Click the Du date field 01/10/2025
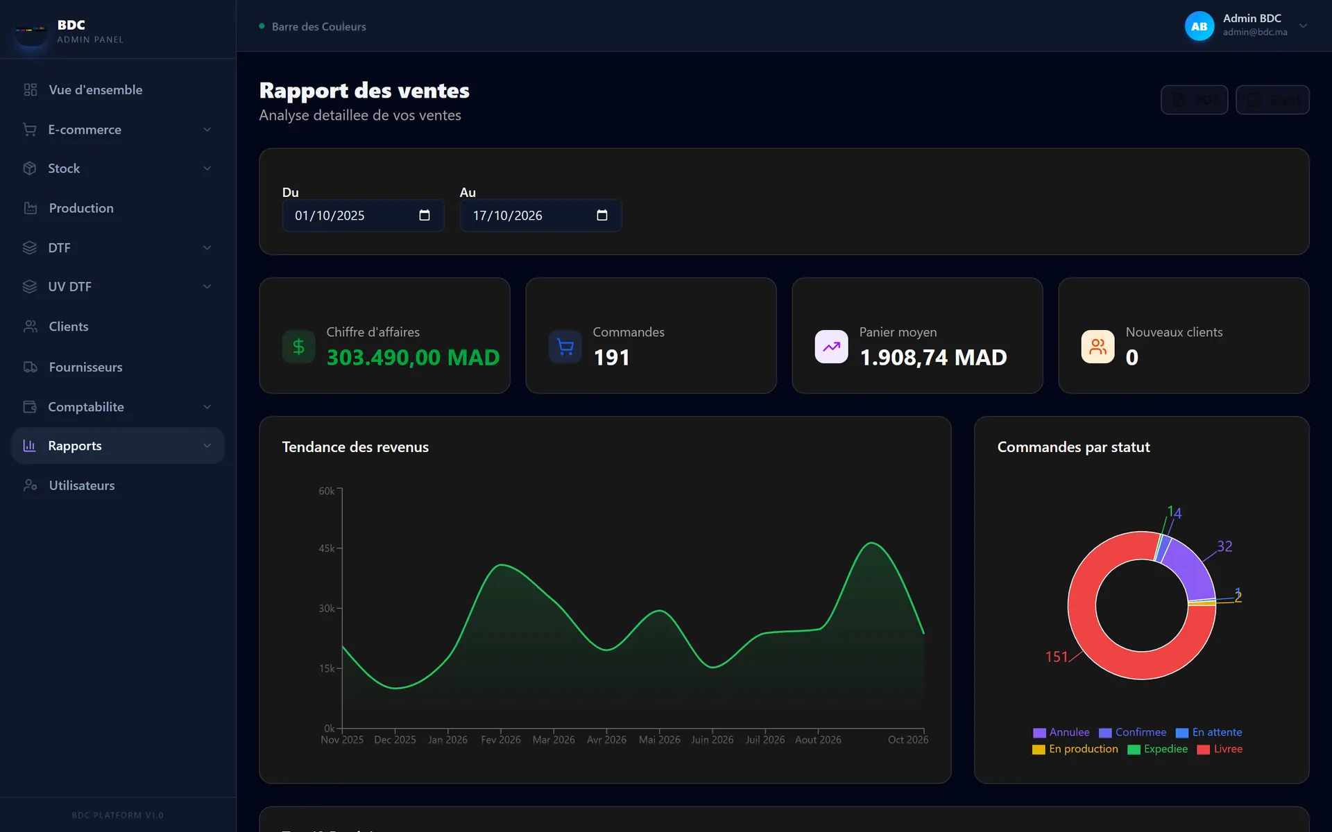The image size is (1332, 832). coord(363,216)
